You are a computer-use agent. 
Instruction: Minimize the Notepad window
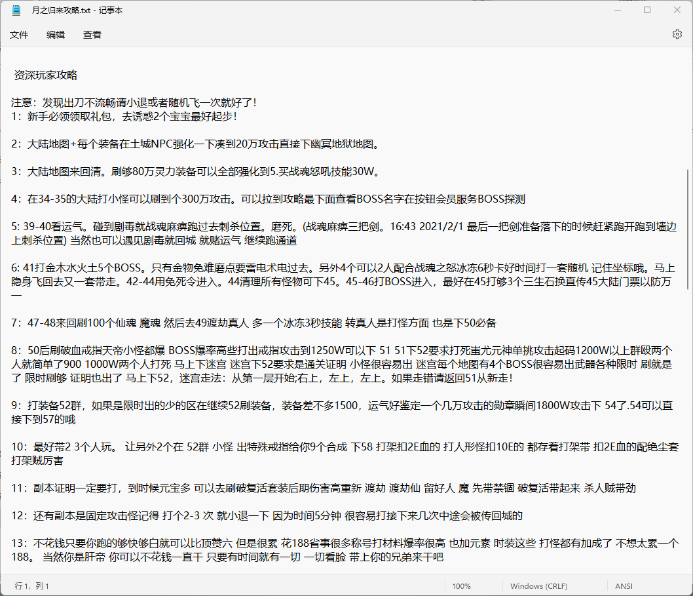(x=616, y=10)
